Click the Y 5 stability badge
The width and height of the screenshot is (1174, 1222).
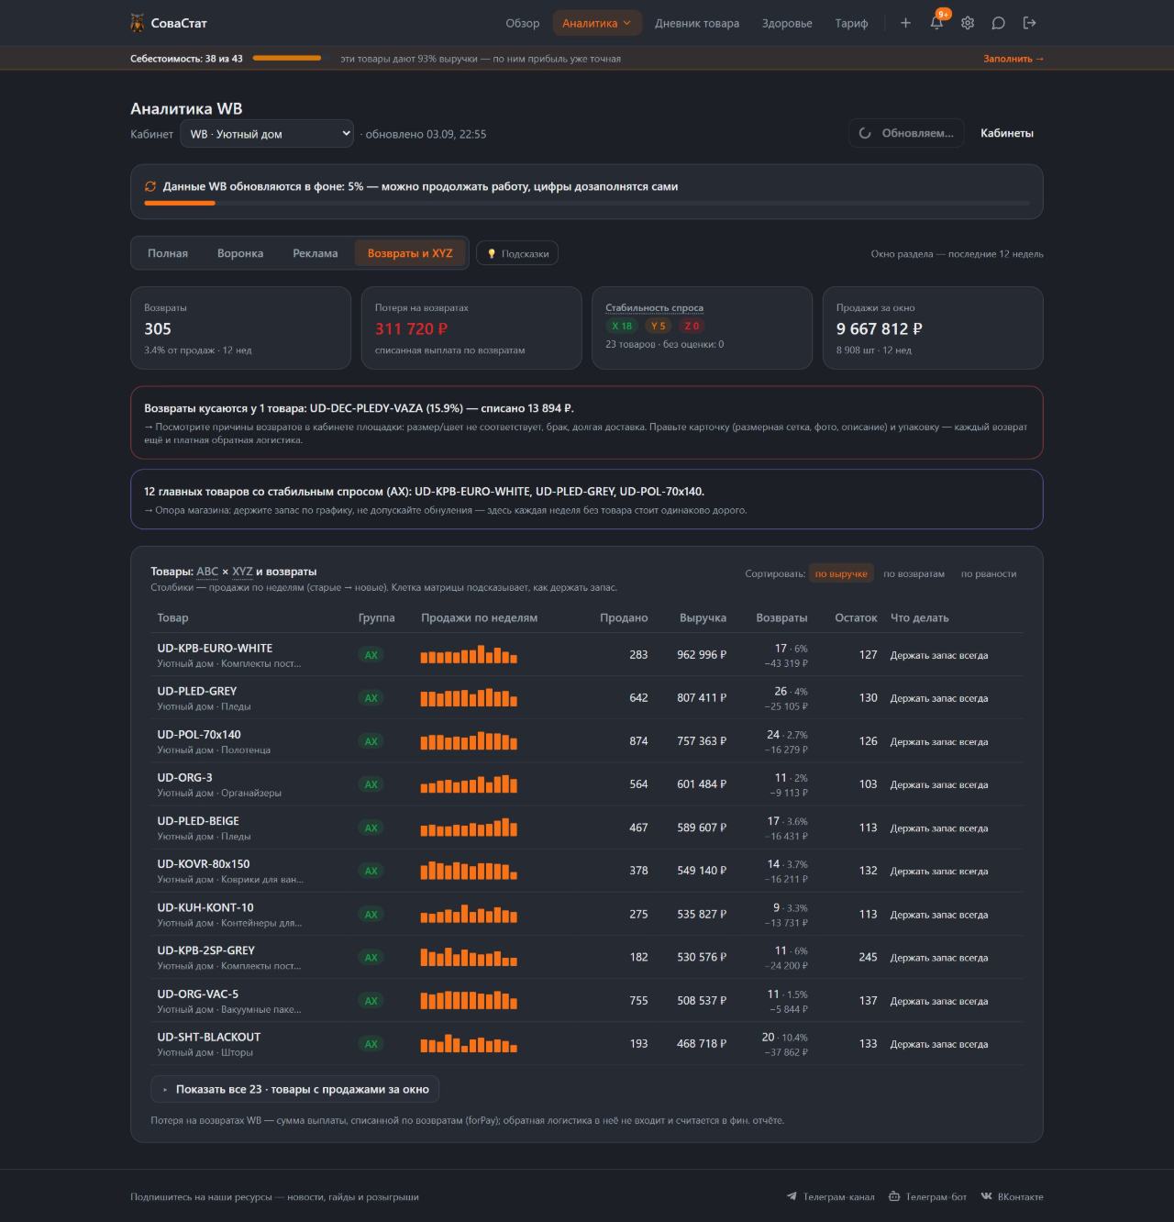(x=659, y=326)
